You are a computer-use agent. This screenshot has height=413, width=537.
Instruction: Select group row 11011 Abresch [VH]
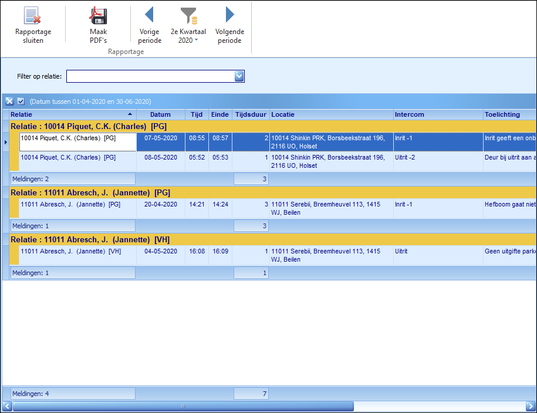[x=273, y=240]
